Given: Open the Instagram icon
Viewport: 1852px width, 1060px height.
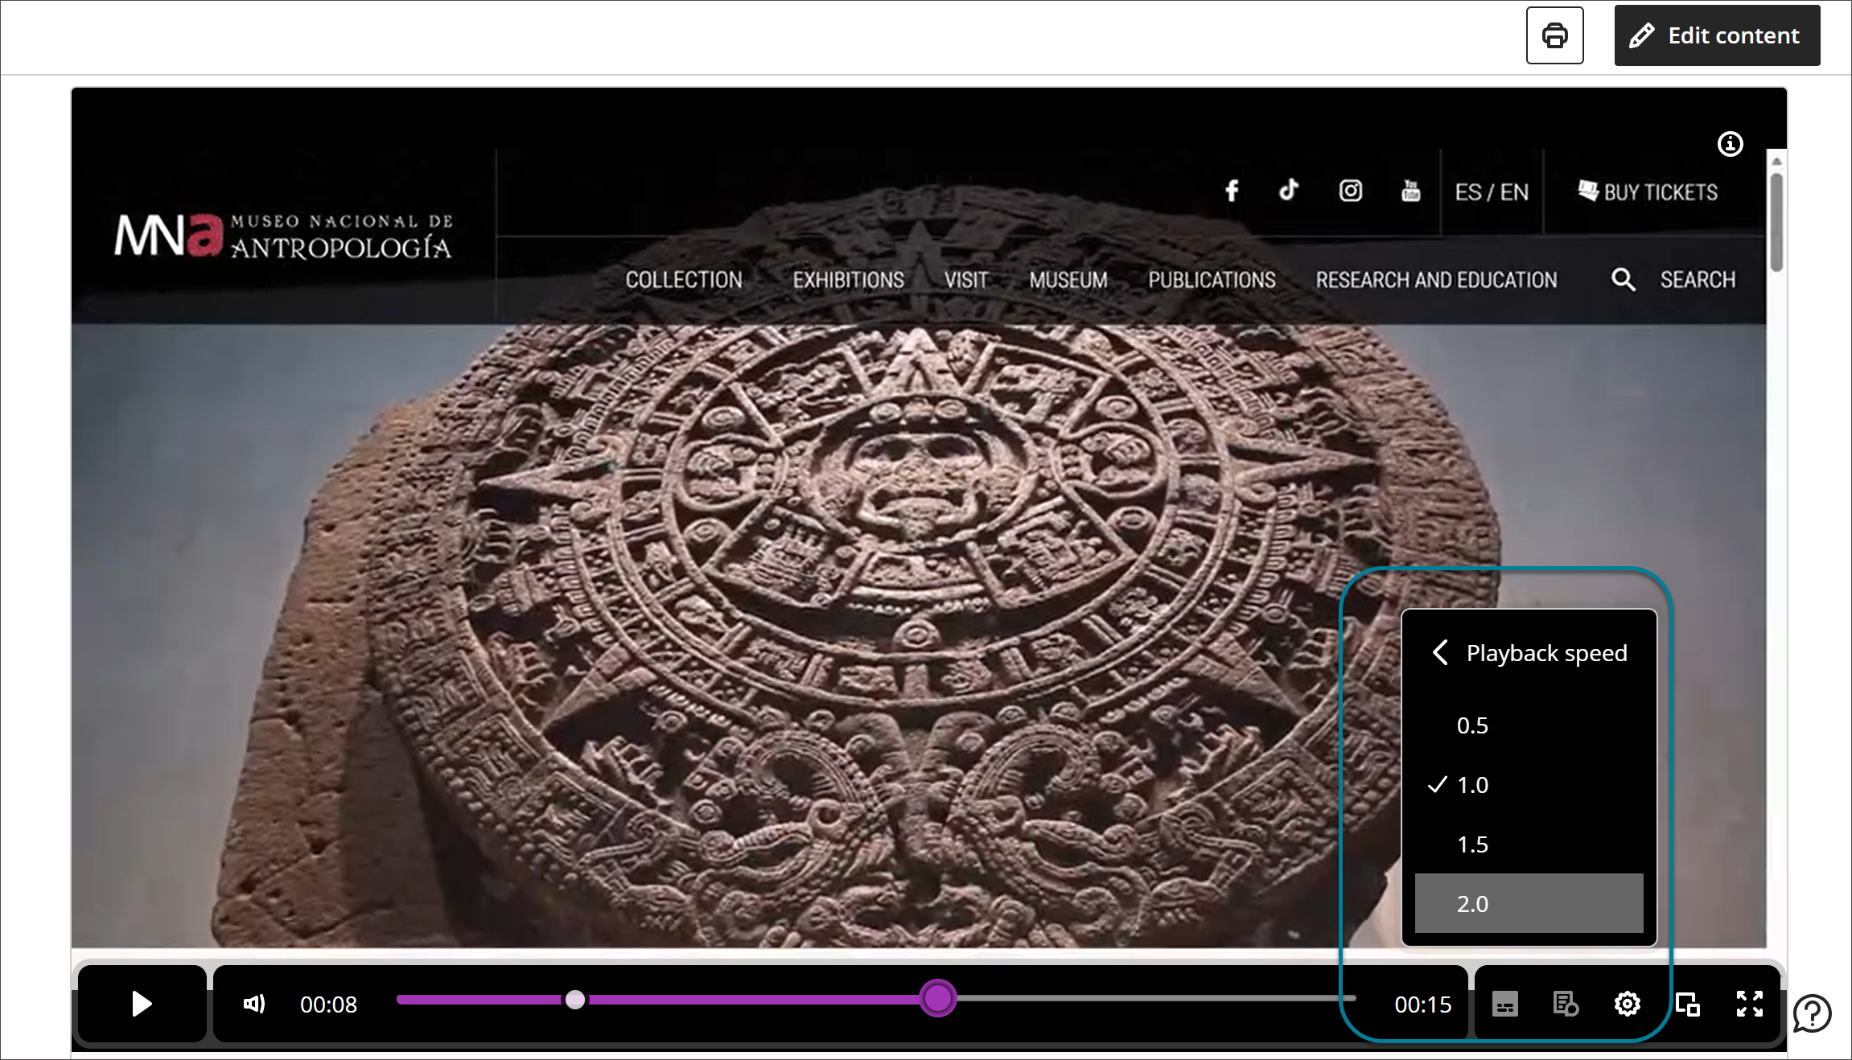Looking at the screenshot, I should [1350, 191].
